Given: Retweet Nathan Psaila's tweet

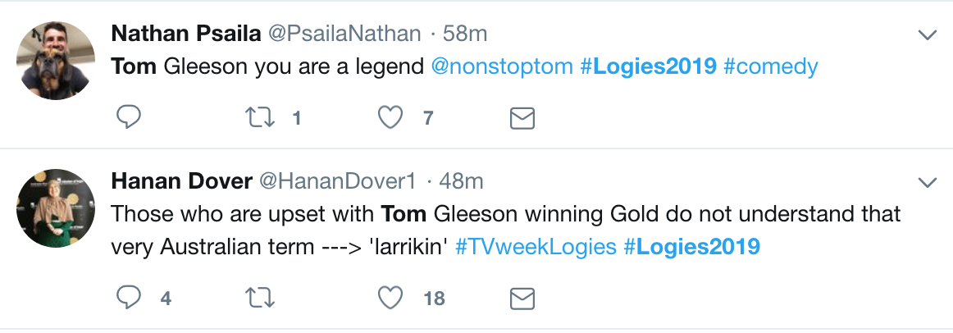Looking at the screenshot, I should pyautogui.click(x=260, y=118).
